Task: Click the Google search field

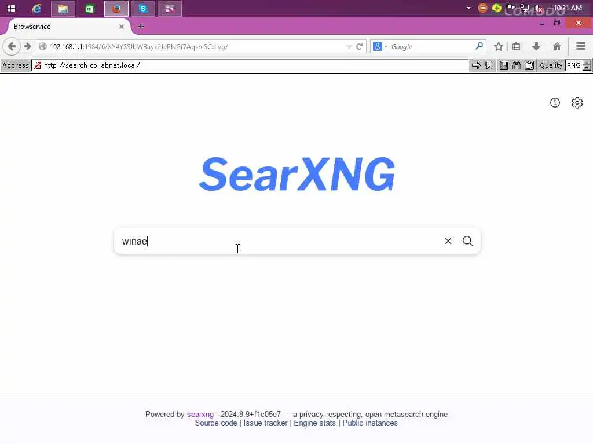Action: coord(431,46)
